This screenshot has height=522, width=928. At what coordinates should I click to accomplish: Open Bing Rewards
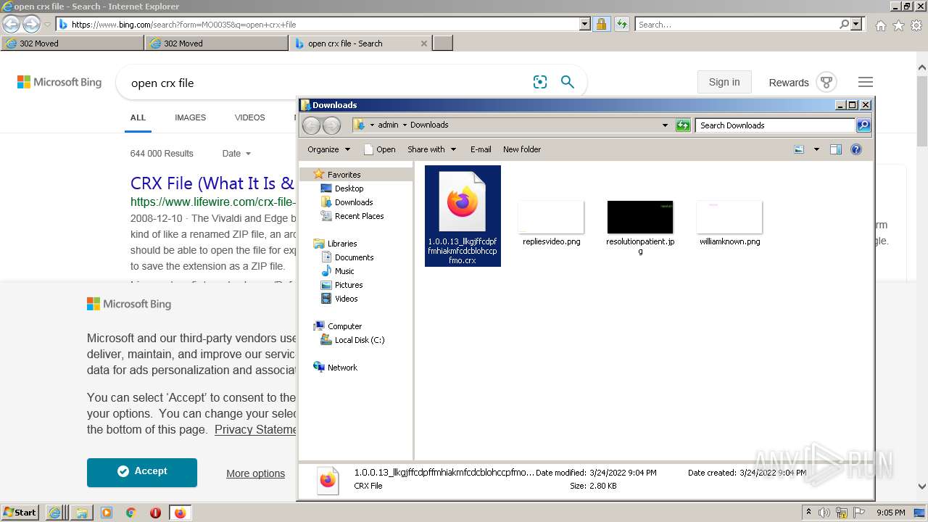coord(803,83)
